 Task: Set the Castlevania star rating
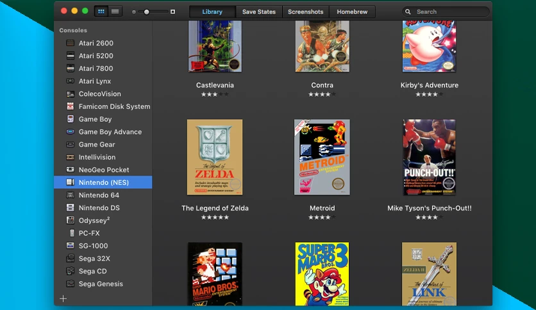click(215, 94)
